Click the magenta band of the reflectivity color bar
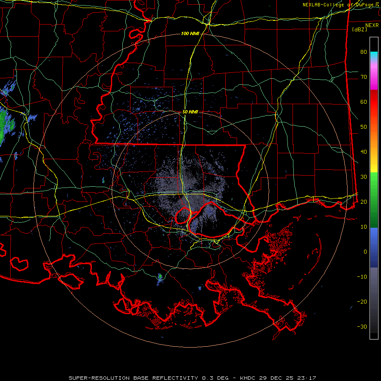 (374, 78)
